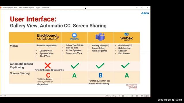Click the green A grade under Webex
This screenshot has height=103, width=184.
127,75
